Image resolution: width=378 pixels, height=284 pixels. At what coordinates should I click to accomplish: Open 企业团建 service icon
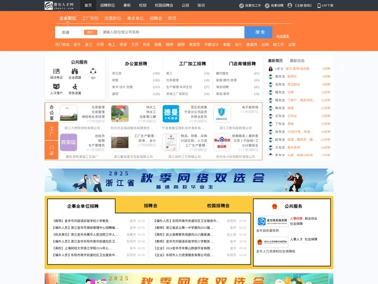pos(75,71)
